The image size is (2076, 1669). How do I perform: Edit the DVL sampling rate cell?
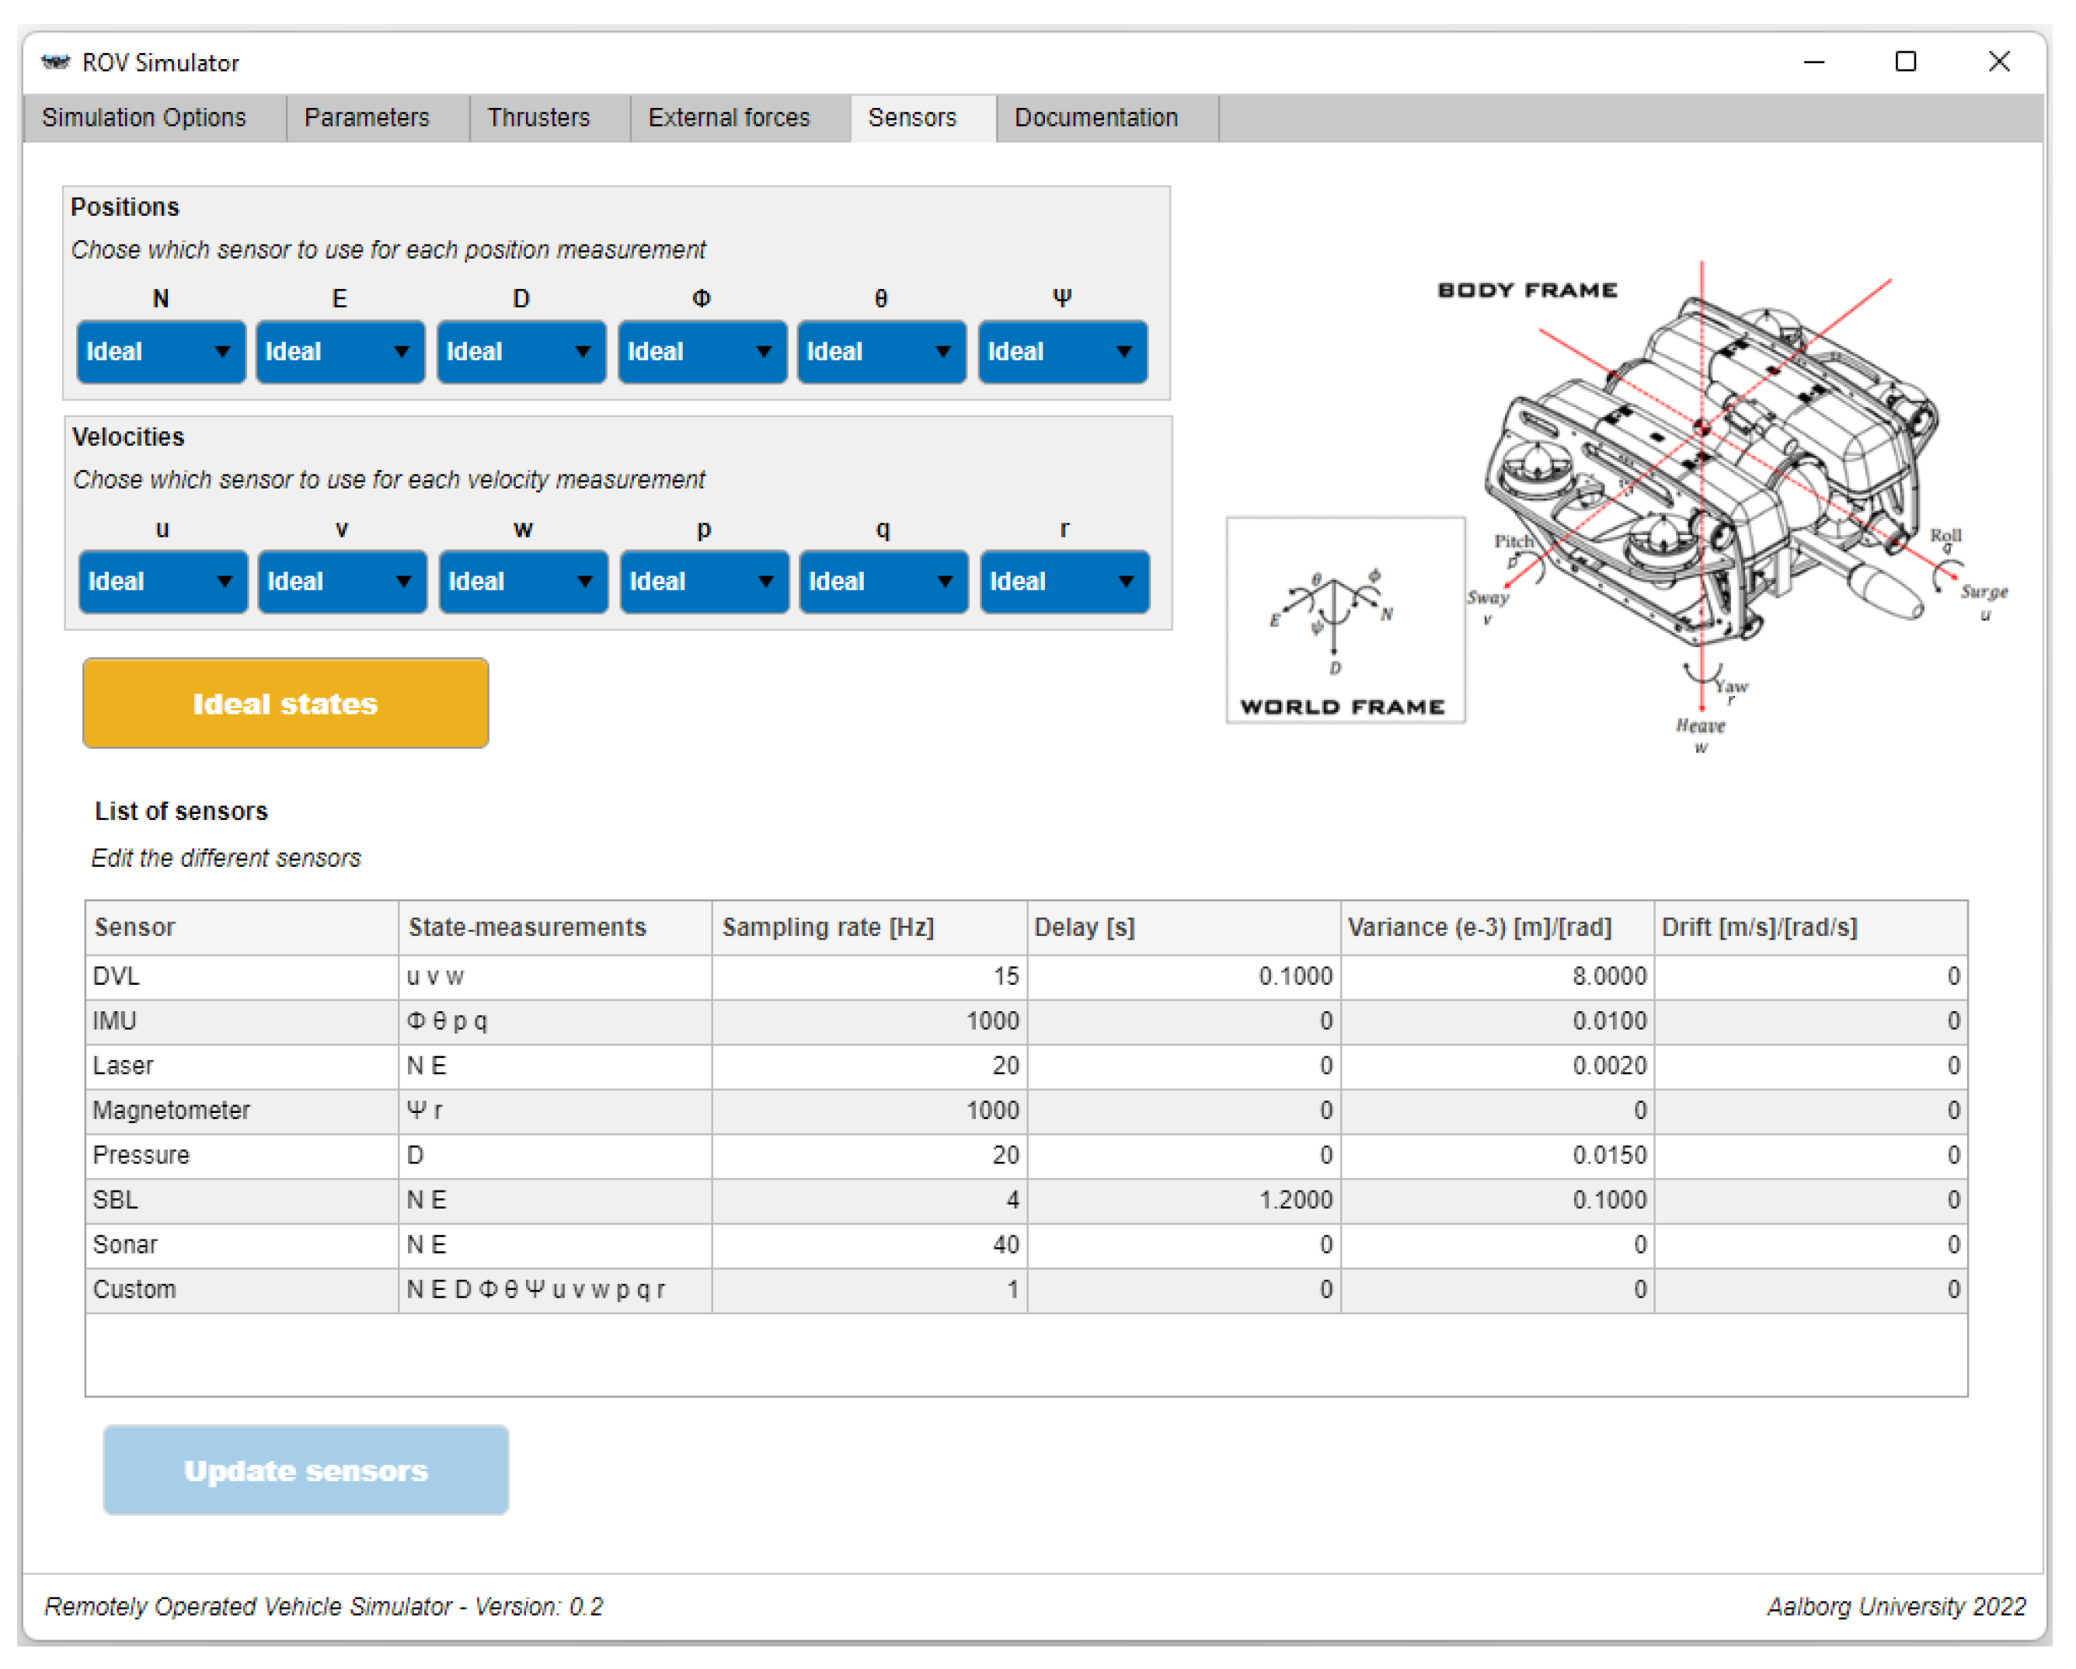(869, 976)
